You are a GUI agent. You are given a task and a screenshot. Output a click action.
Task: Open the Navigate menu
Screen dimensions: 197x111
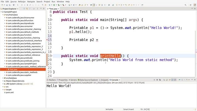pyautogui.click(x=31, y=2)
